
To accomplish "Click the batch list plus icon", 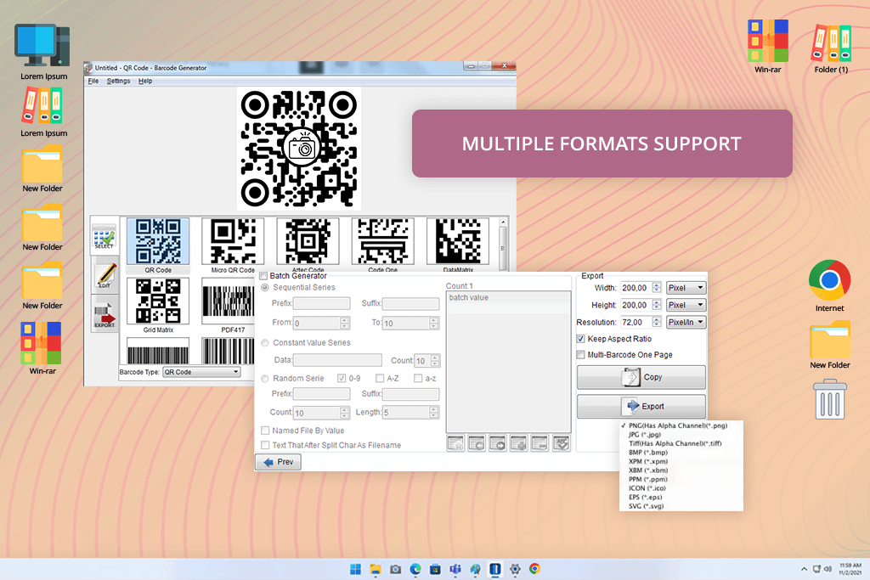I will [x=519, y=443].
